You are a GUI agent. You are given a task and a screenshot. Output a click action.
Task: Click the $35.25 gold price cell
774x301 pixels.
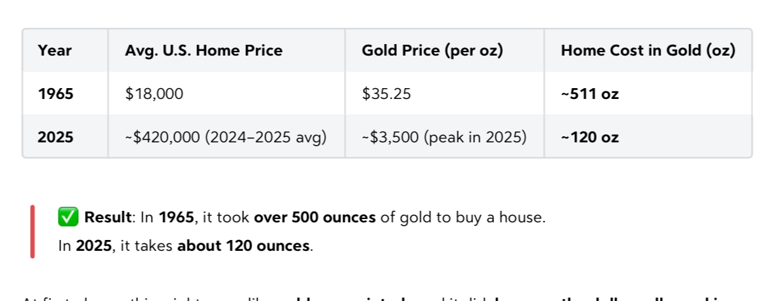(x=387, y=94)
